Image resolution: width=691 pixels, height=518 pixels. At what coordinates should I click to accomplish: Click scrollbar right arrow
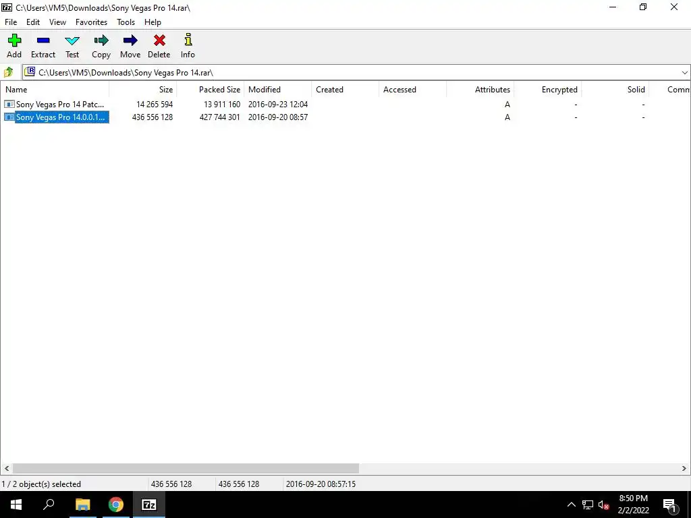tap(684, 468)
